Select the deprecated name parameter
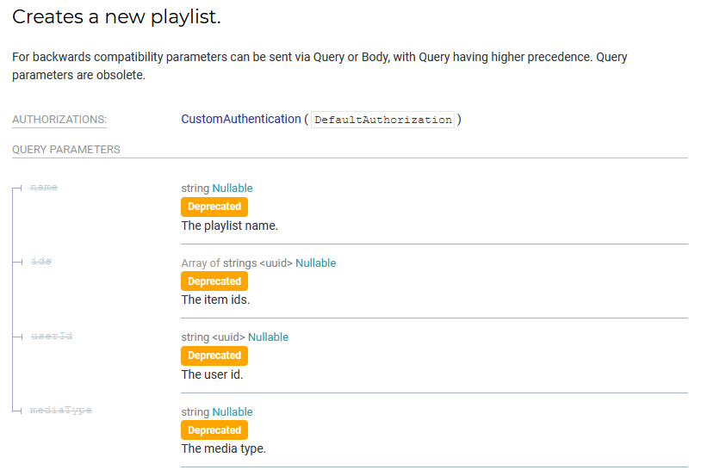Screen dimensions: 701x476 click(x=44, y=187)
